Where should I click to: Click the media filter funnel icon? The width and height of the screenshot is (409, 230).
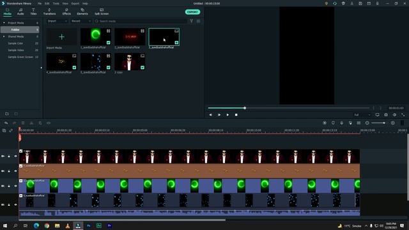(192, 21)
